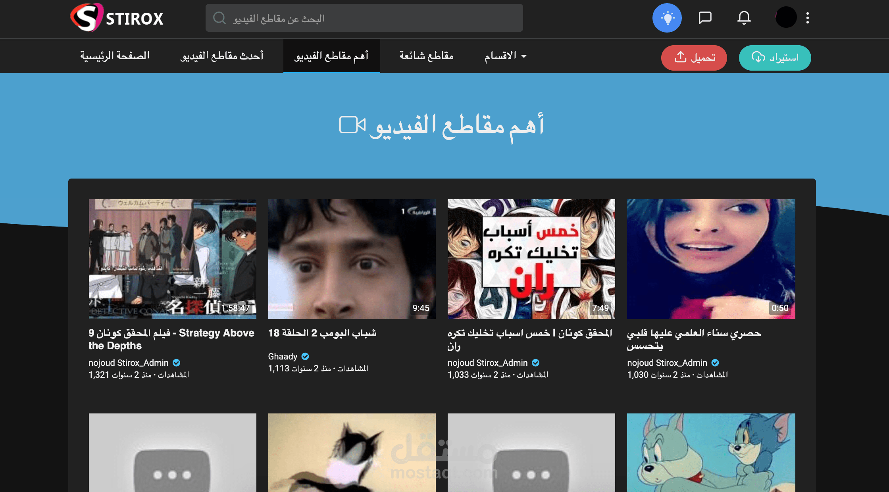Toggle the theme with the lightbulb icon

coord(667,17)
